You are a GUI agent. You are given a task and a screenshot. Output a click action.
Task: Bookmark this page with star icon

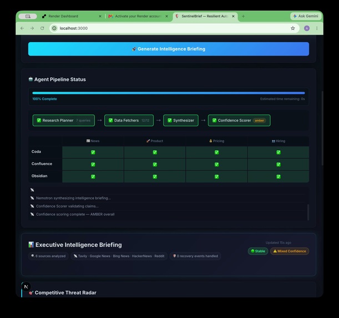pyautogui.click(x=293, y=28)
